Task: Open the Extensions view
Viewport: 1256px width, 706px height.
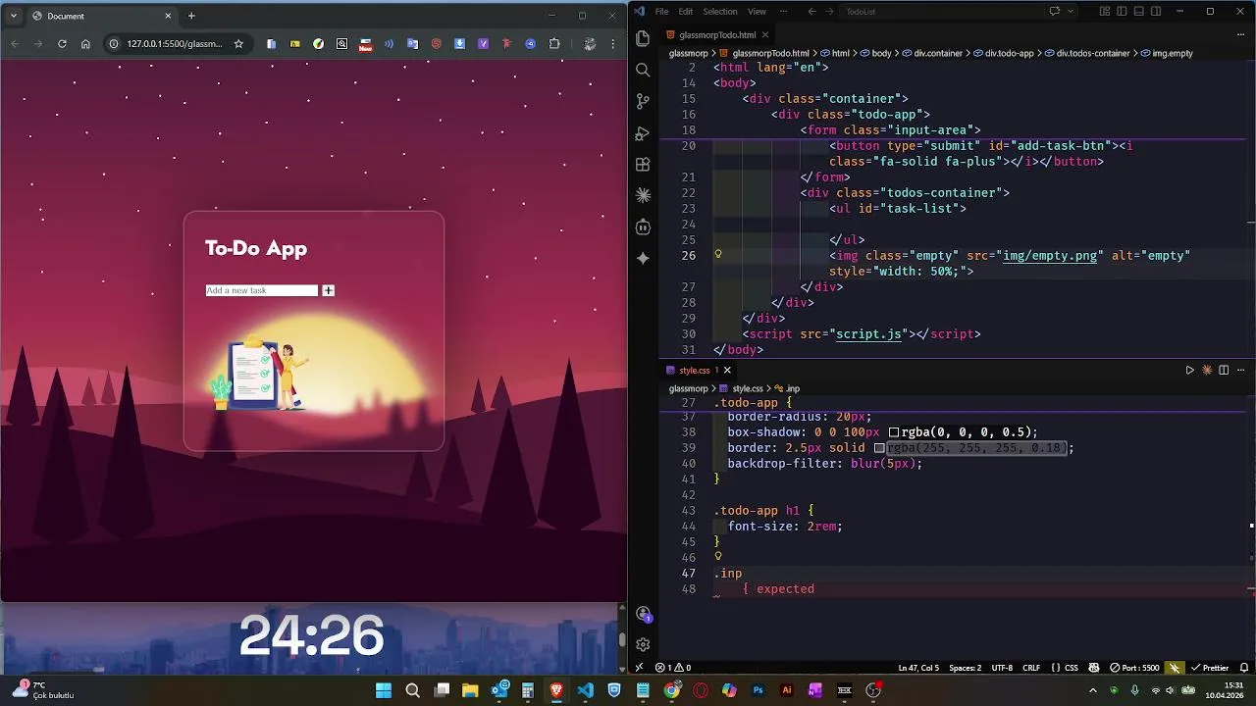Action: 643,164
